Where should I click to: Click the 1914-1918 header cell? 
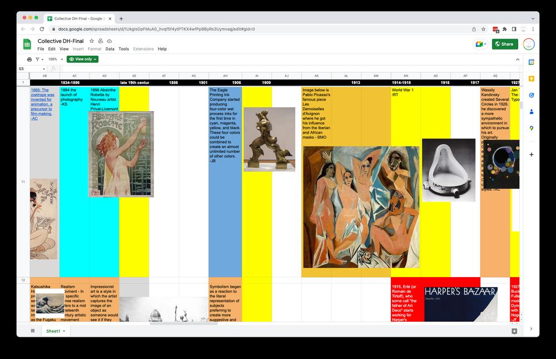pyautogui.click(x=406, y=82)
